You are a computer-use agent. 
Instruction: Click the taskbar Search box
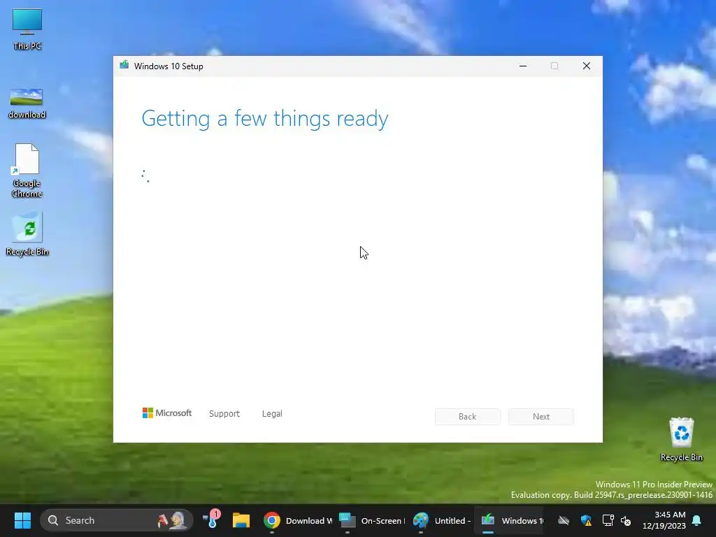point(117,520)
